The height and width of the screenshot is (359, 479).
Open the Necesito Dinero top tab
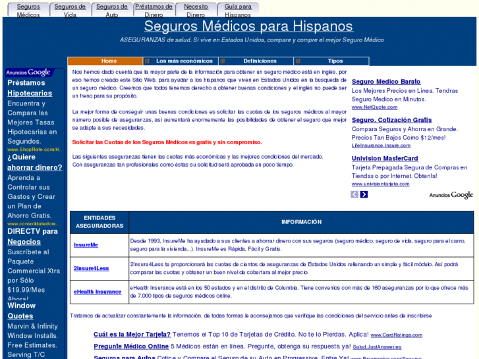(x=196, y=11)
